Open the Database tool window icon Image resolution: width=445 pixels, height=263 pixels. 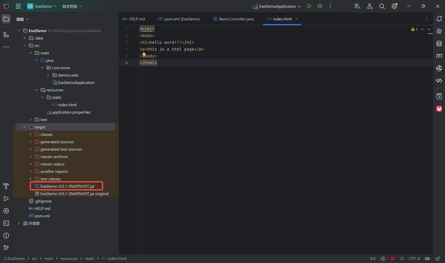[x=439, y=44]
